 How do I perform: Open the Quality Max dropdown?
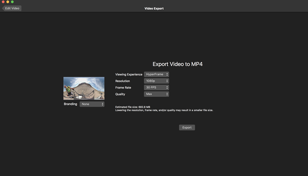(x=157, y=94)
